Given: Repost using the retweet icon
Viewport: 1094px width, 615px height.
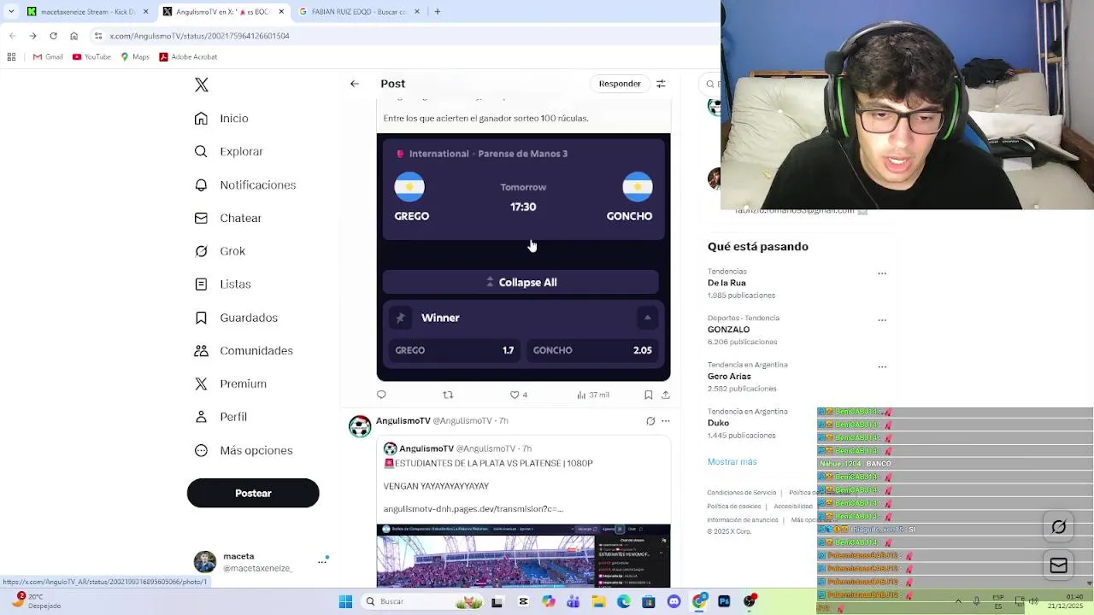Looking at the screenshot, I should (448, 395).
